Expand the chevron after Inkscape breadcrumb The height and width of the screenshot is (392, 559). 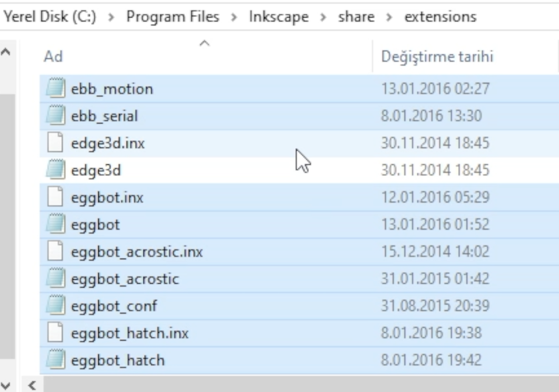(323, 17)
